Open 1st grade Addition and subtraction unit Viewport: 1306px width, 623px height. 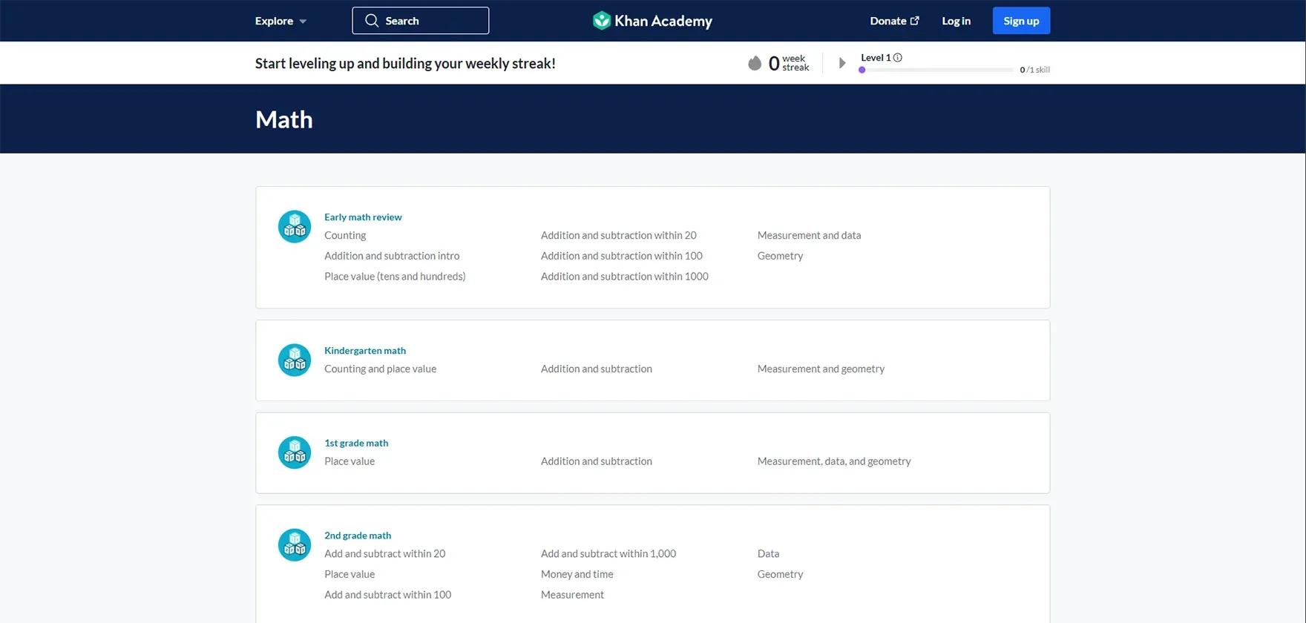[597, 461]
